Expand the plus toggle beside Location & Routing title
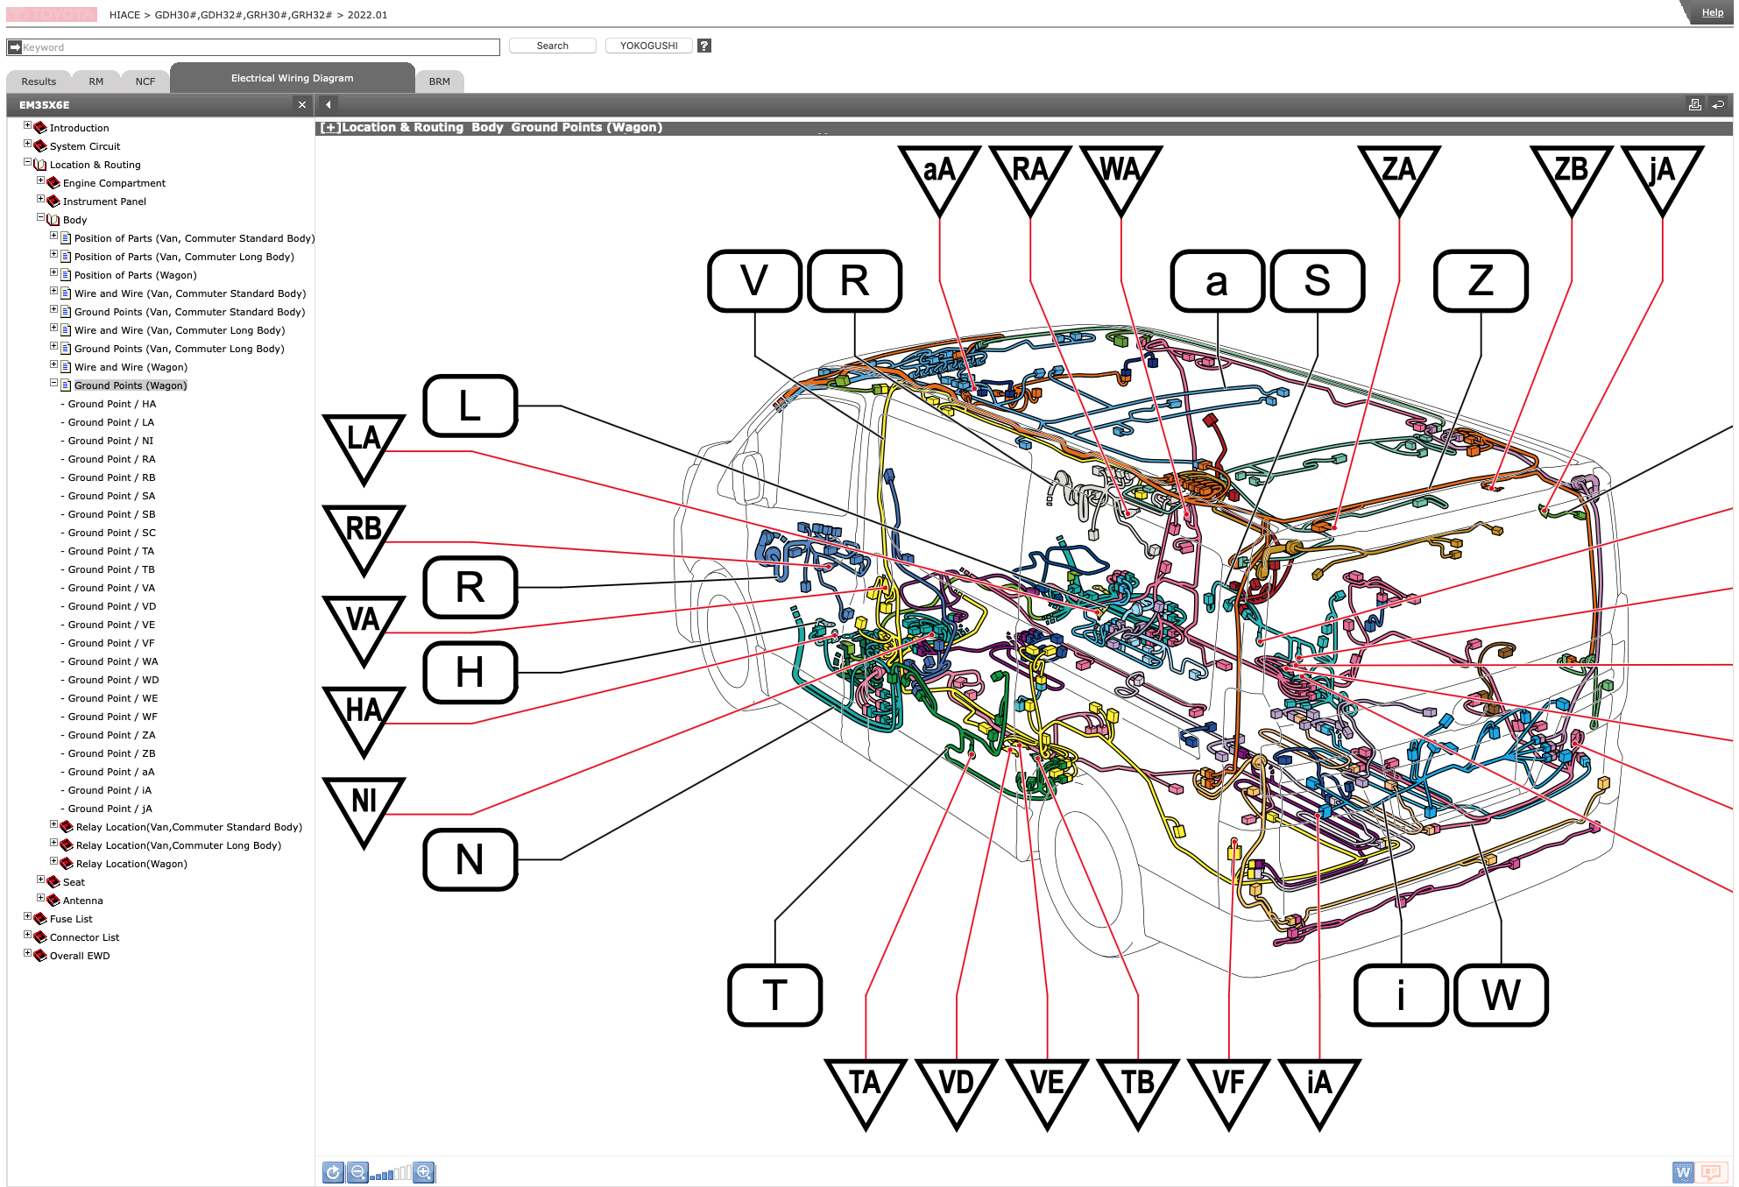Image resolution: width=1739 pixels, height=1187 pixels. (330, 128)
